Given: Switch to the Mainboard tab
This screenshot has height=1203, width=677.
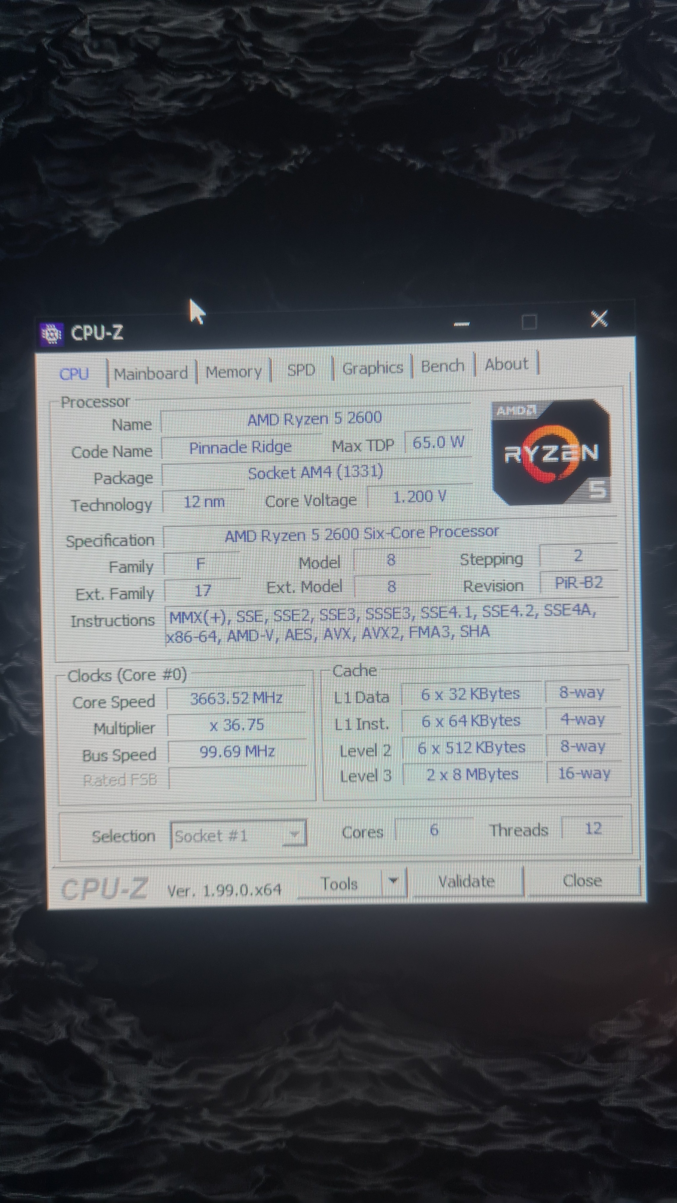Looking at the screenshot, I should pyautogui.click(x=150, y=374).
